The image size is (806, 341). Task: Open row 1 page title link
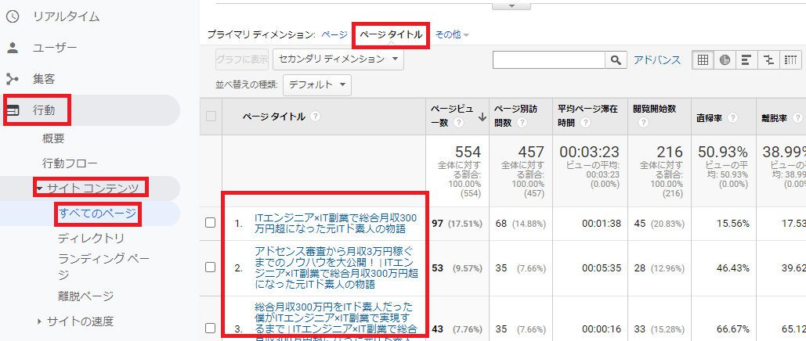point(335,224)
